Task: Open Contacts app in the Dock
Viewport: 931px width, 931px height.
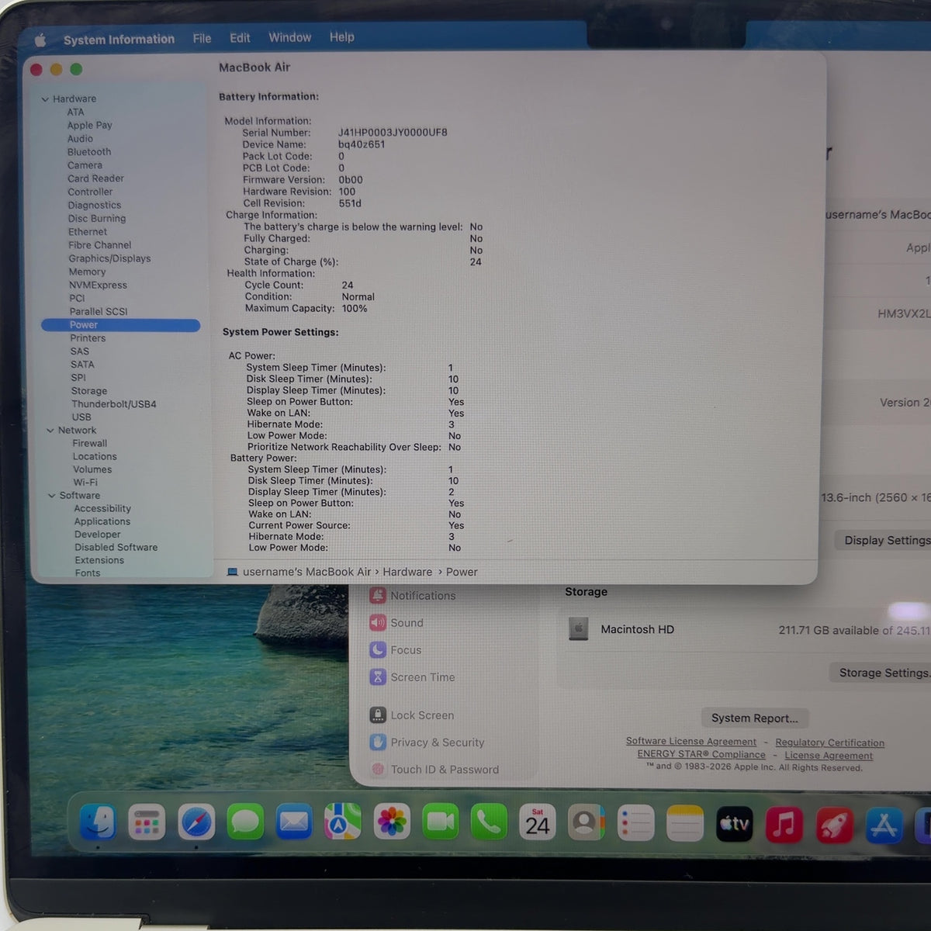Action: click(x=587, y=823)
